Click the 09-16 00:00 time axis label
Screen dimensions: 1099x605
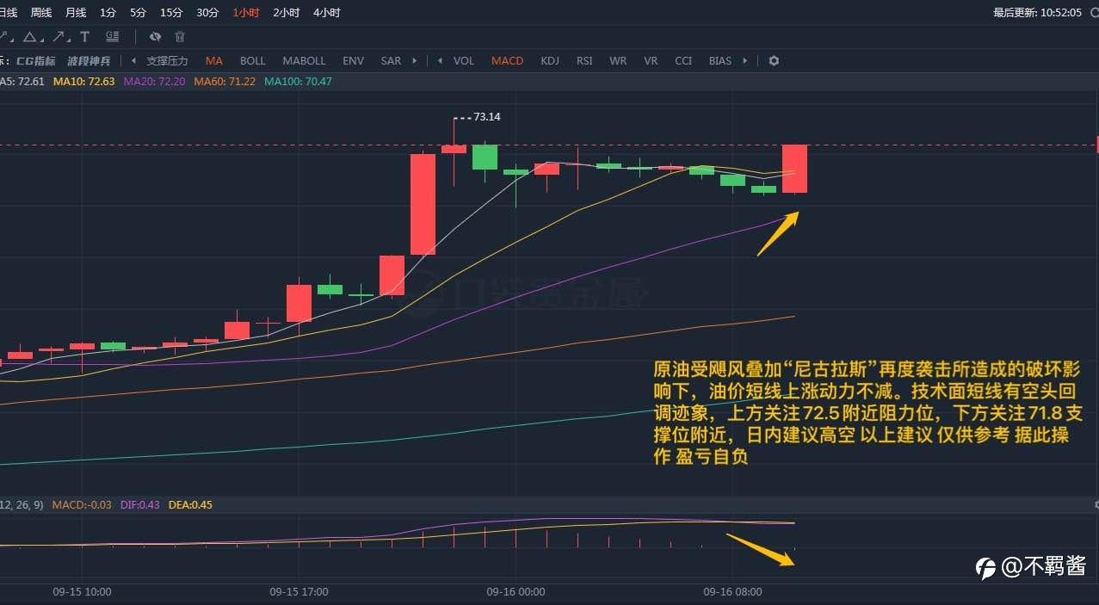(516, 592)
